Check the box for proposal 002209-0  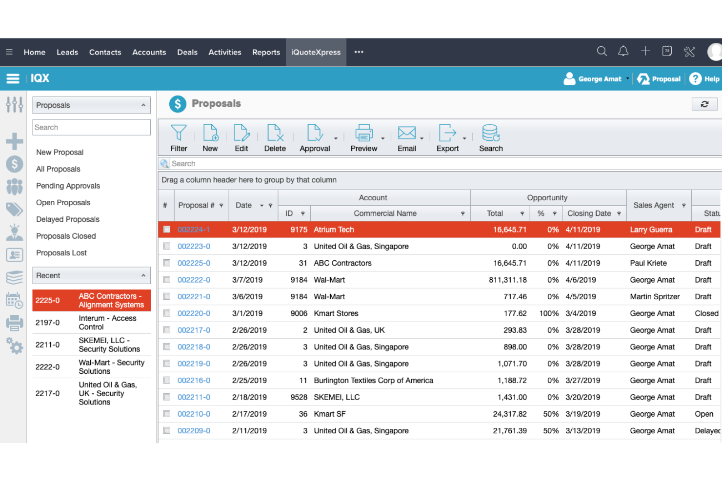pyautogui.click(x=167, y=430)
